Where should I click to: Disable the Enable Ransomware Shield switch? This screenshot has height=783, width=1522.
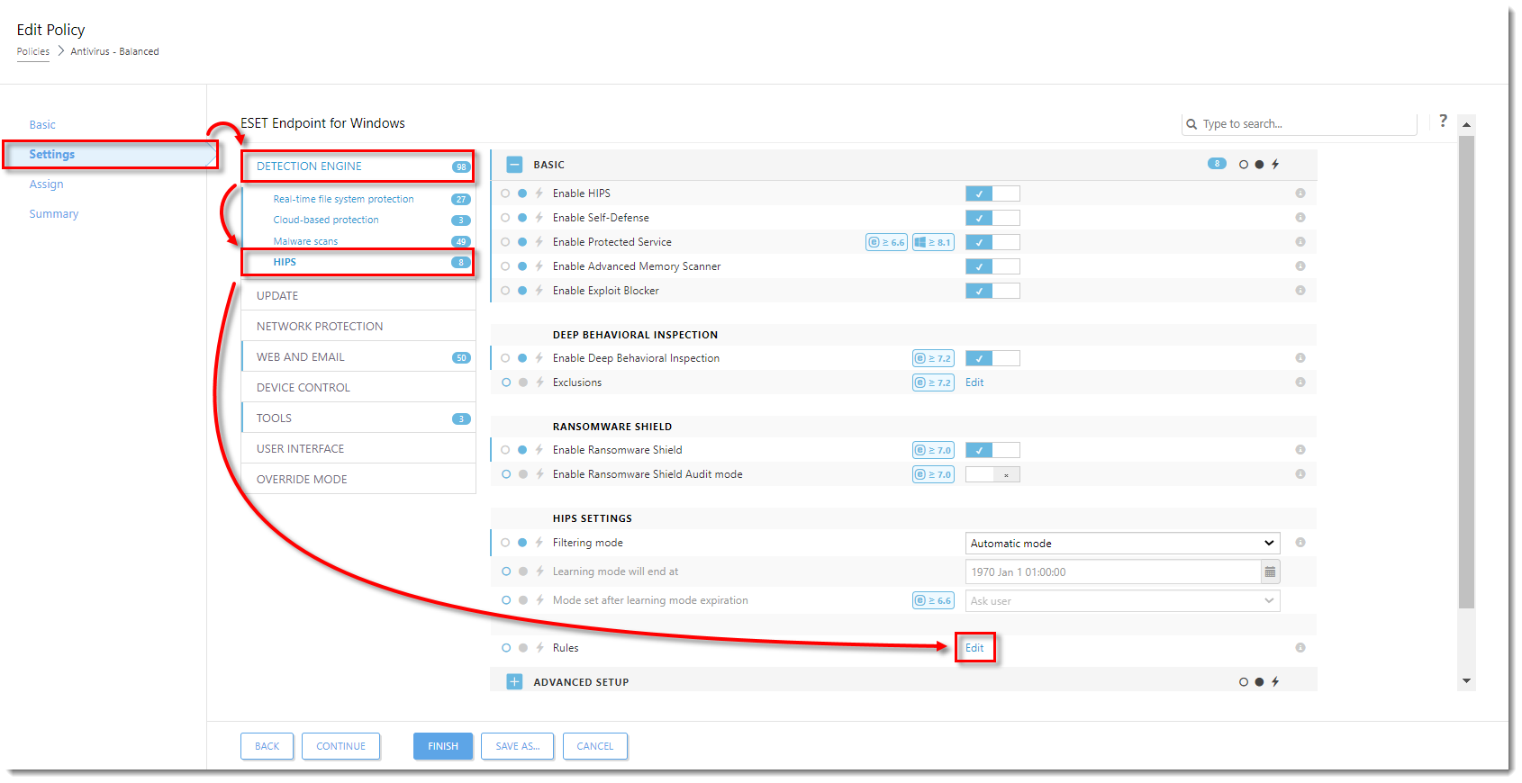click(992, 450)
